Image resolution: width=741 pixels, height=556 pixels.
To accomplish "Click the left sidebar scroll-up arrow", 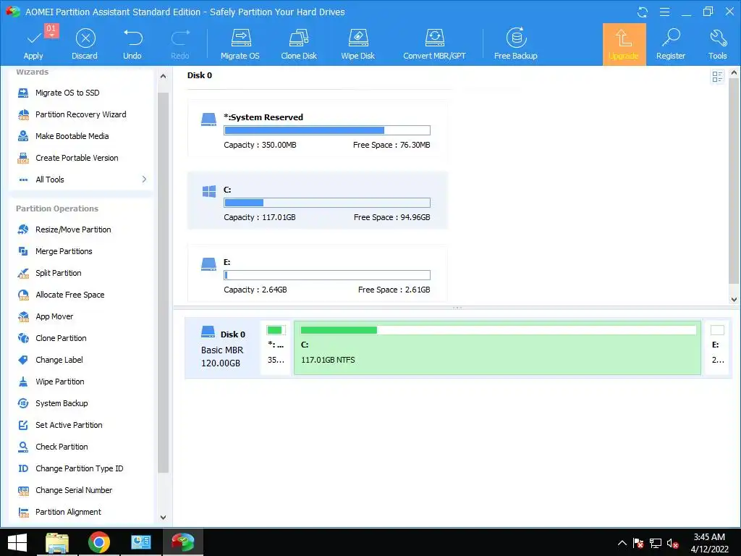I will click(163, 76).
